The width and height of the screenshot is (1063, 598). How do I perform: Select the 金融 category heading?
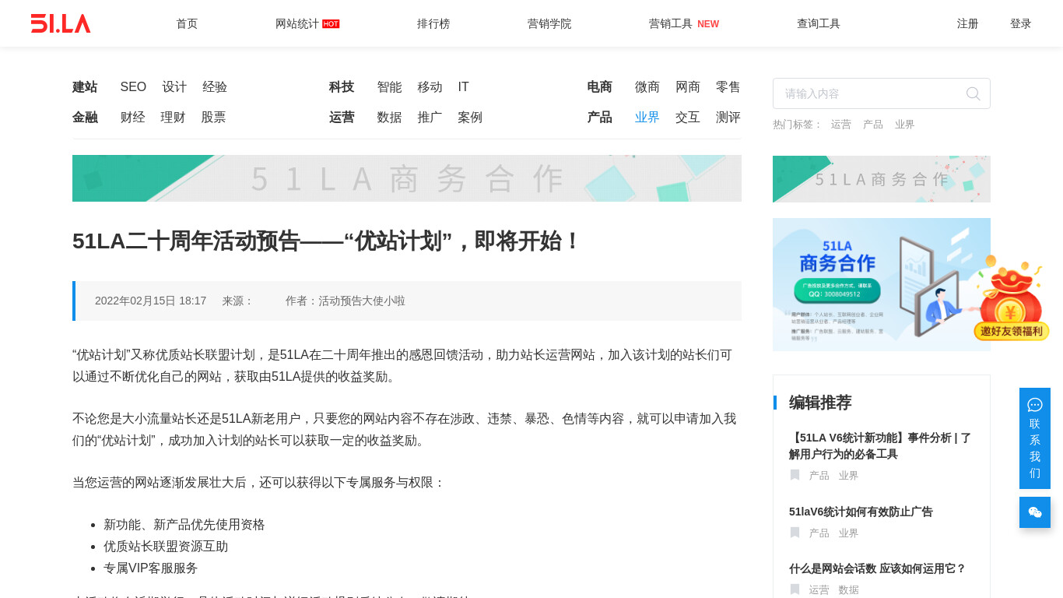coord(85,118)
